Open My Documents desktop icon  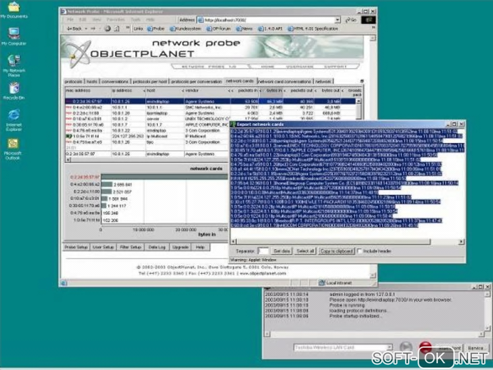click(14, 10)
